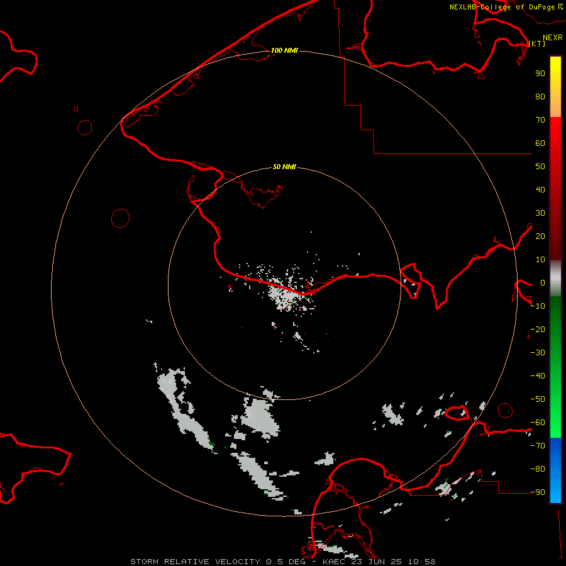The width and height of the screenshot is (566, 566).
Task: Click the 30 value on velocity scale
Action: point(540,213)
